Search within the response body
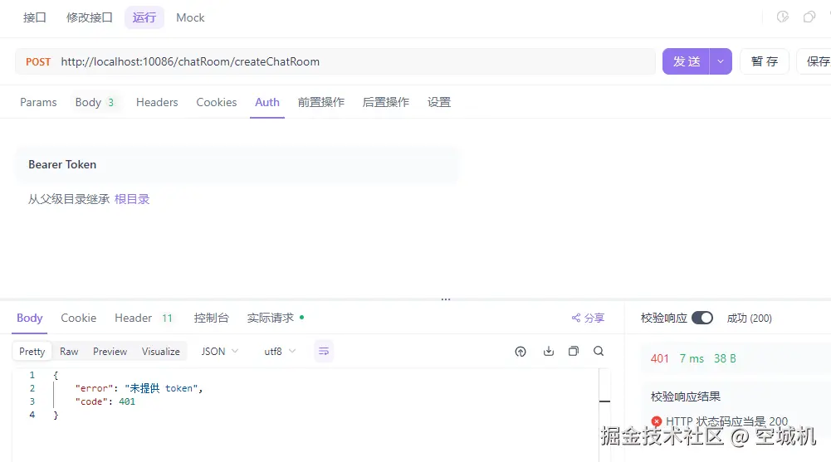The height and width of the screenshot is (462, 831). [599, 352]
